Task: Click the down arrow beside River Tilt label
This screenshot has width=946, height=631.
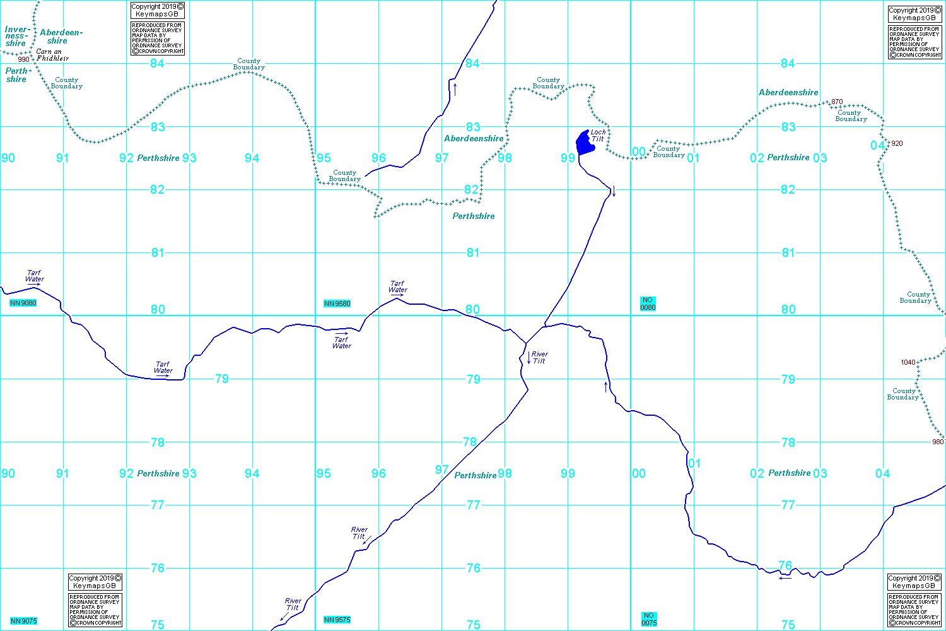Action: click(x=529, y=358)
